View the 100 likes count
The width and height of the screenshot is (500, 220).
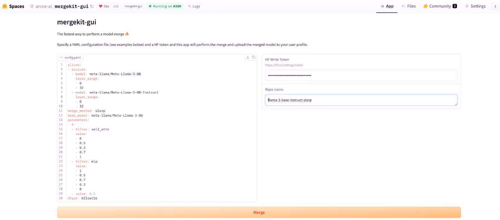coord(116,6)
